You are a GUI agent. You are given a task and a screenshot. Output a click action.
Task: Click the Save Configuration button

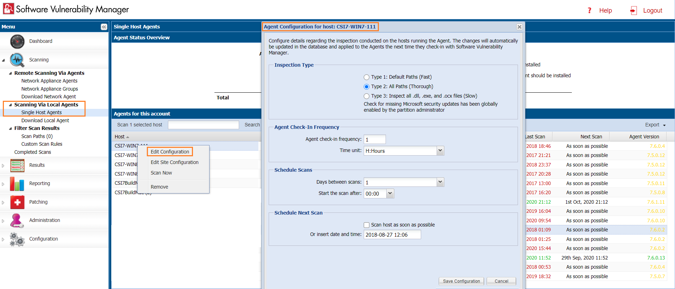[x=461, y=281]
